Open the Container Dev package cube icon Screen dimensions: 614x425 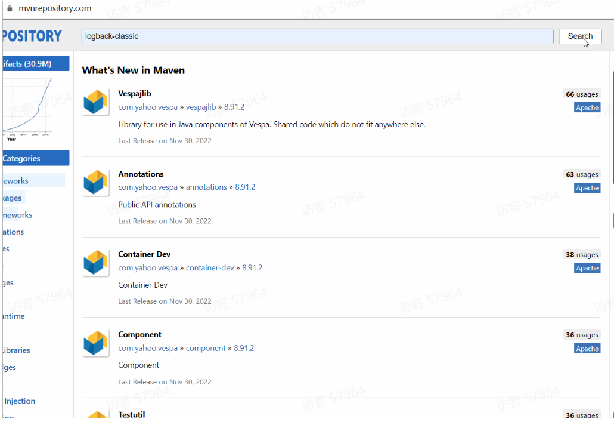tap(95, 263)
